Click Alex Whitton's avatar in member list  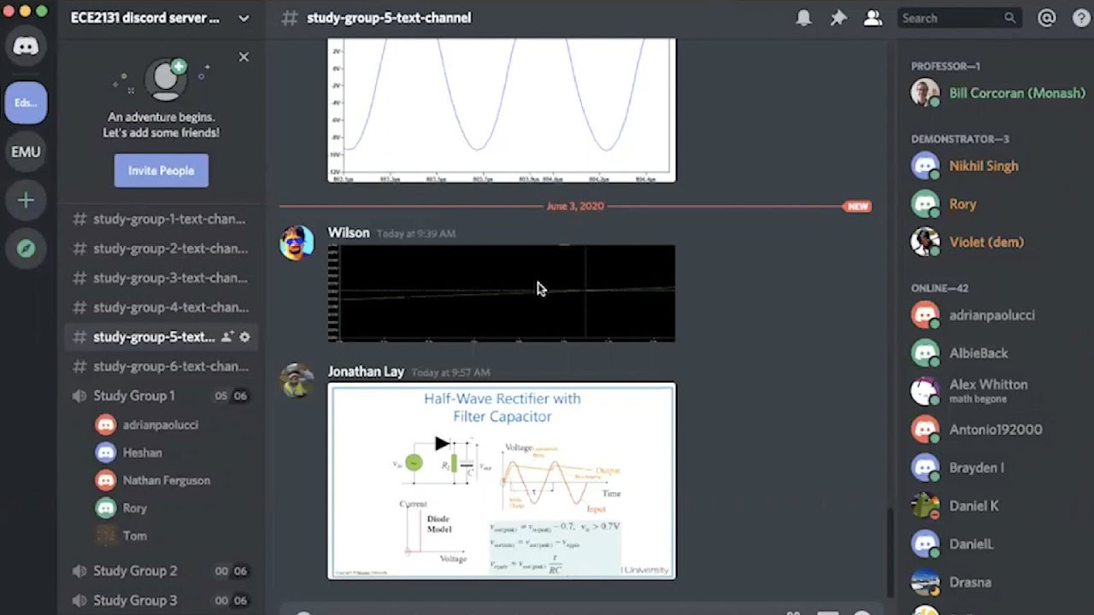pyautogui.click(x=925, y=391)
